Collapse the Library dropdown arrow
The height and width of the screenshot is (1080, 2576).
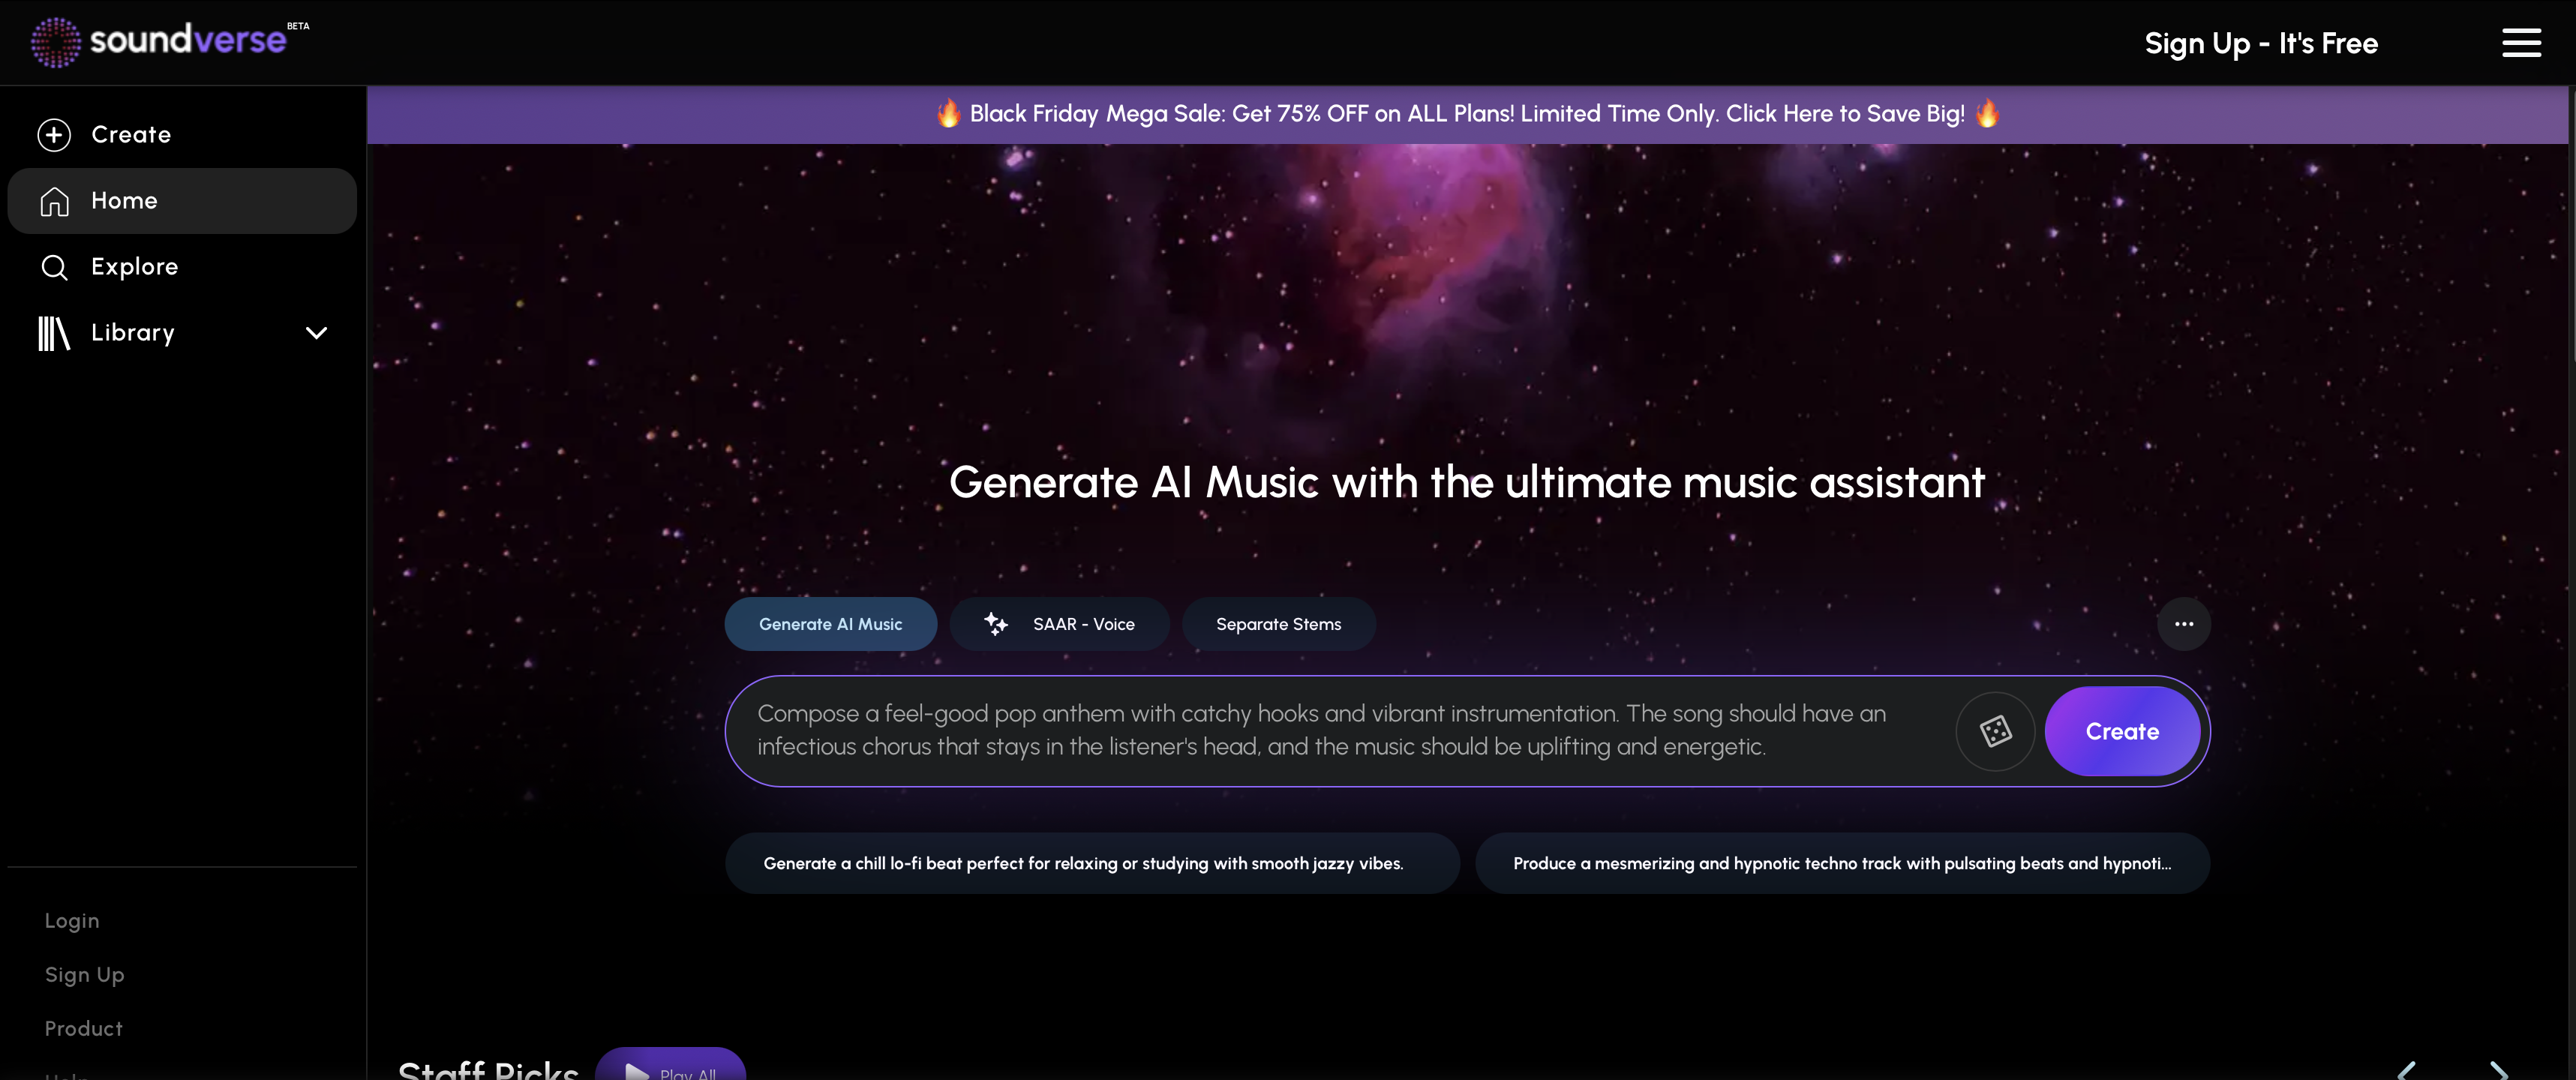pos(316,333)
